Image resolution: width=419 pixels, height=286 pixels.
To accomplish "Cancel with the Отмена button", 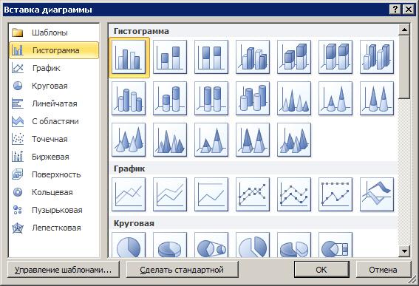I will 384,270.
